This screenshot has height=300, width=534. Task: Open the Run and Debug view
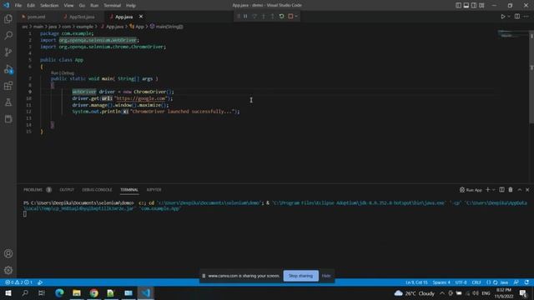[x=8, y=69]
